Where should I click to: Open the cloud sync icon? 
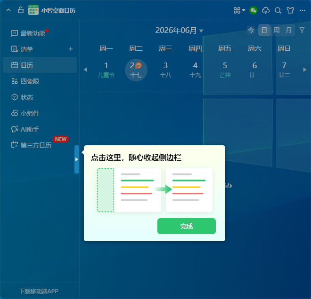click(x=266, y=10)
